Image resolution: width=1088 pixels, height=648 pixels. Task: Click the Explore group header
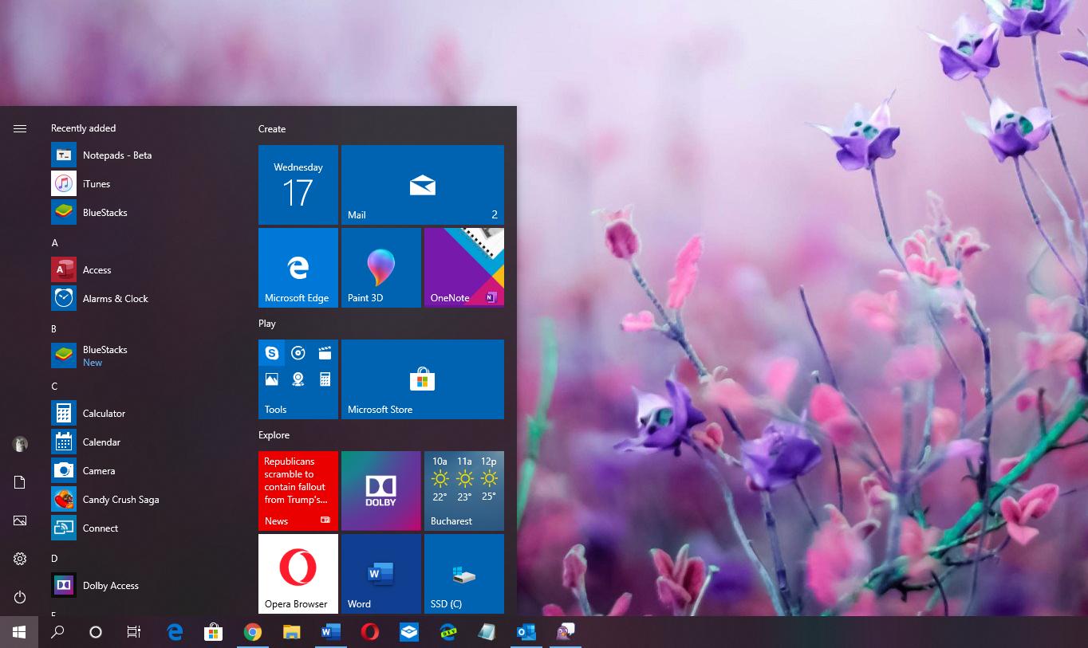(274, 435)
